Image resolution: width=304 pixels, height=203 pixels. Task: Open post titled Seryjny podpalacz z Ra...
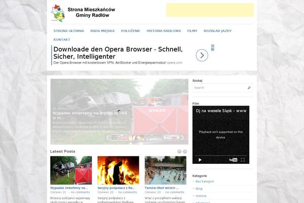point(116,188)
